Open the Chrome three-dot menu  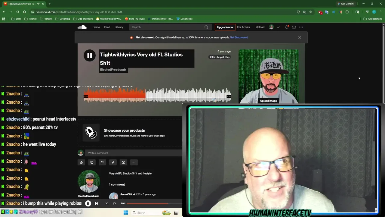380,12
